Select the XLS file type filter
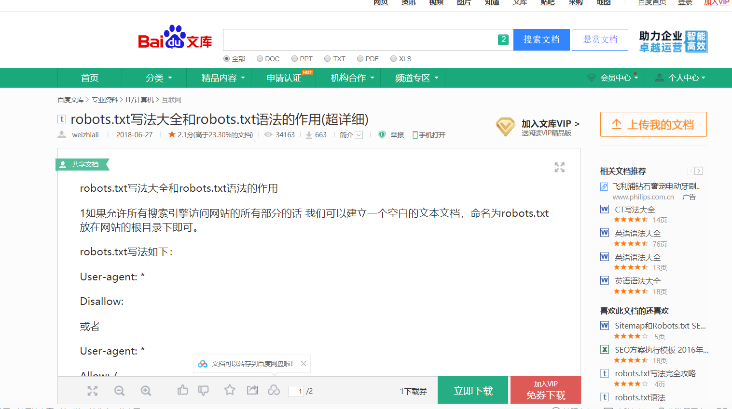 pyautogui.click(x=393, y=59)
